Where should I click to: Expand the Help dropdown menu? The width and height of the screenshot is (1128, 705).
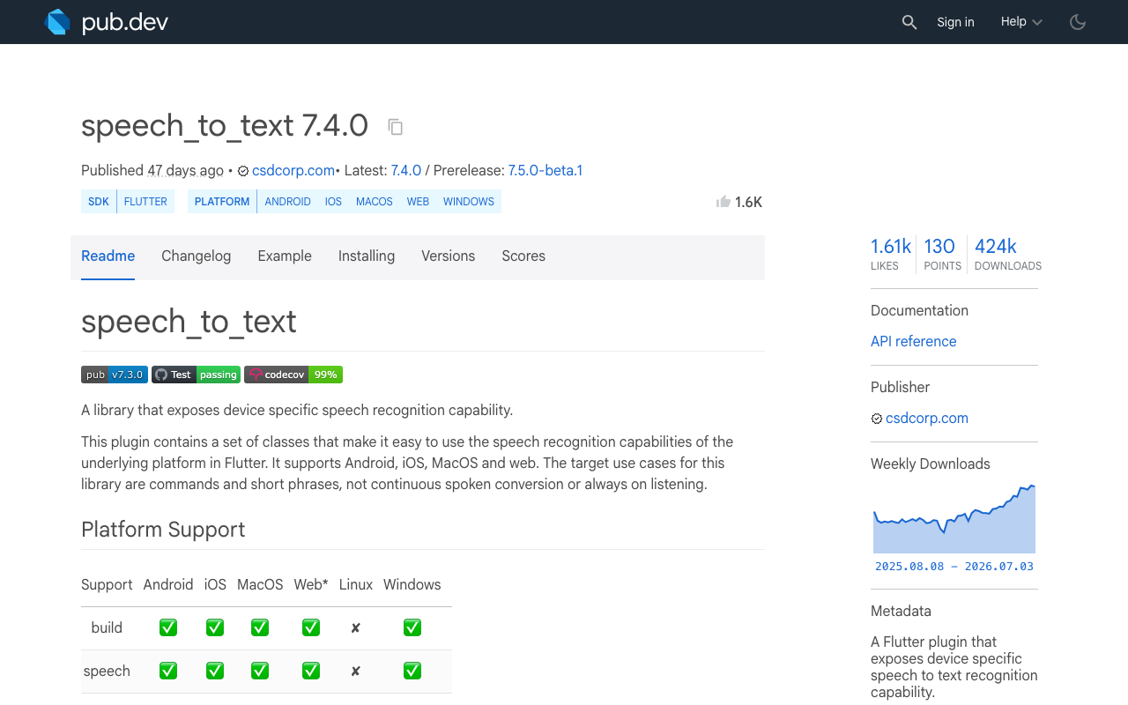1021,22
